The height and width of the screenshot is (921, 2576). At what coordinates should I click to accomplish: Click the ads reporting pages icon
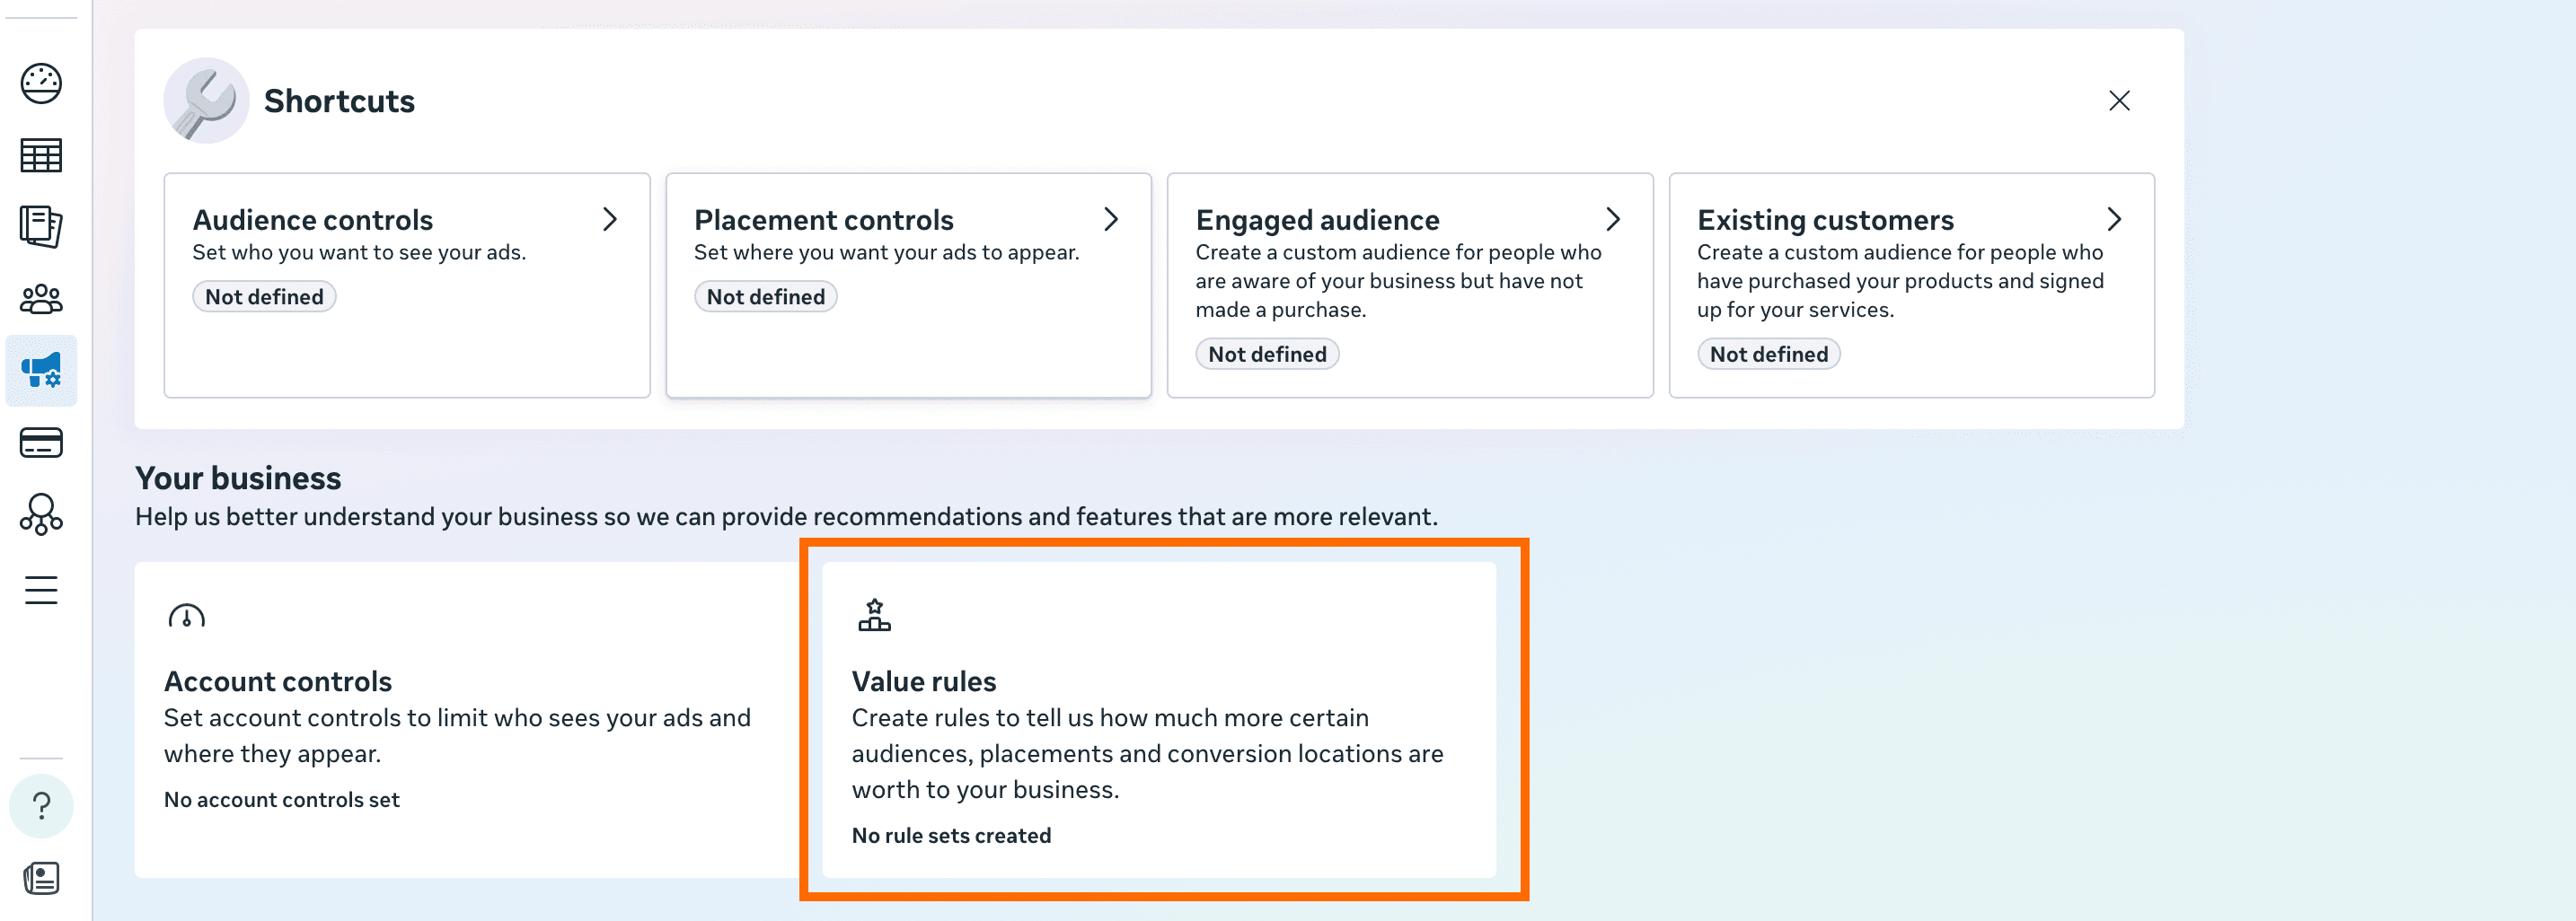pos(41,227)
